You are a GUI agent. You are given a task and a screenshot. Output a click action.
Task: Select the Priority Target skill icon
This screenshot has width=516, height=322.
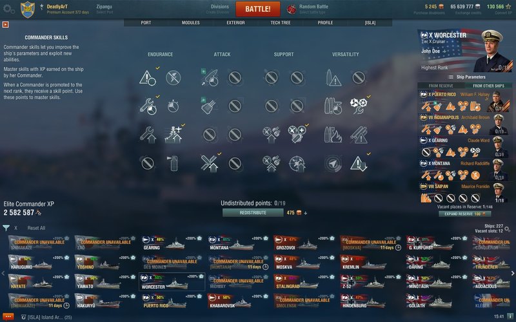click(147, 78)
